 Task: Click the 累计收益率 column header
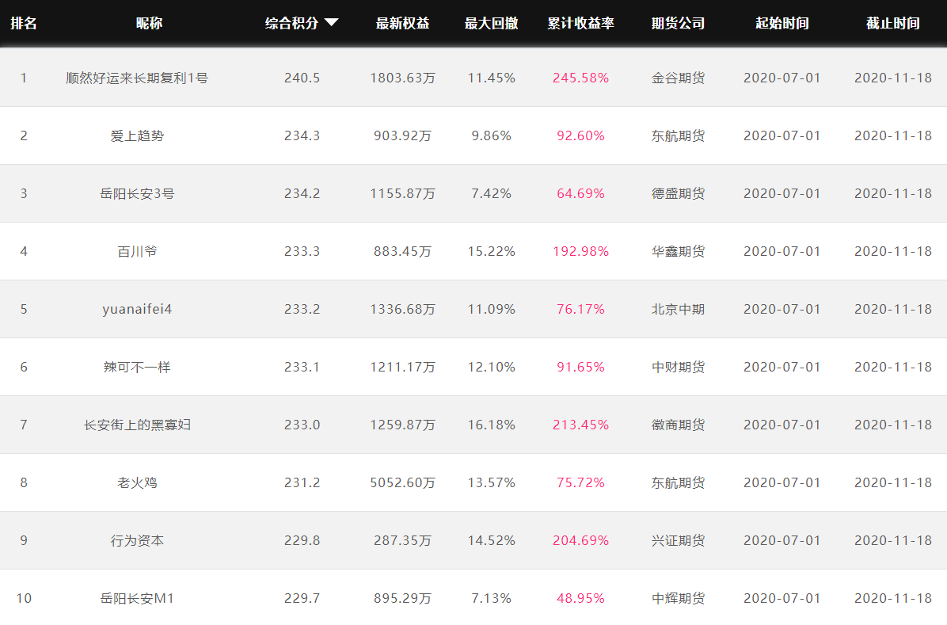pos(580,23)
